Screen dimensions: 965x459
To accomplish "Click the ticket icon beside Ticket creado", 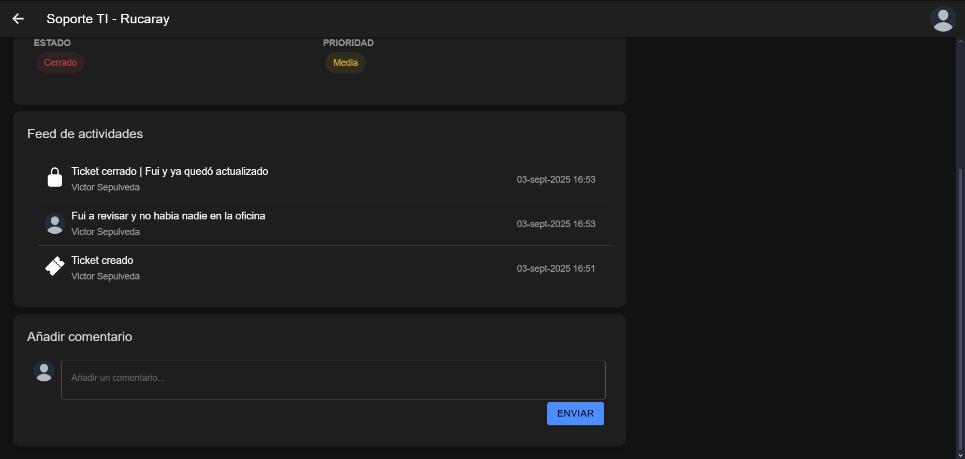I will tap(55, 266).
